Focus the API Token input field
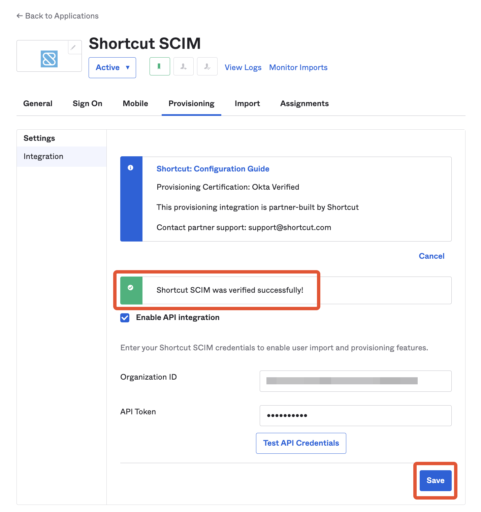 point(356,416)
